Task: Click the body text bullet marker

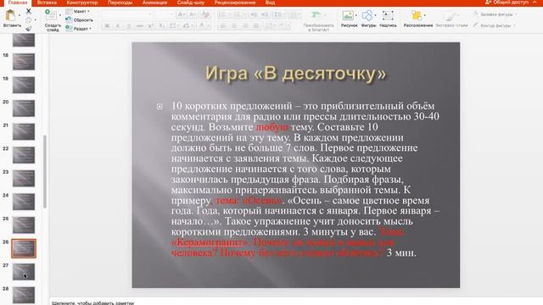Action: (x=160, y=107)
